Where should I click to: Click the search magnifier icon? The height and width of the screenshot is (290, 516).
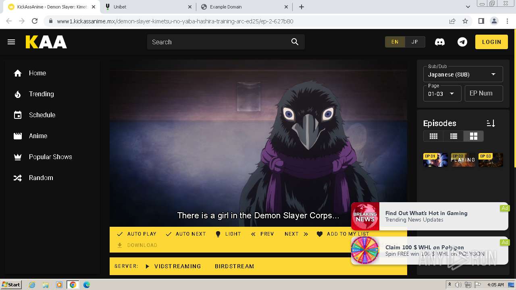coord(295,42)
